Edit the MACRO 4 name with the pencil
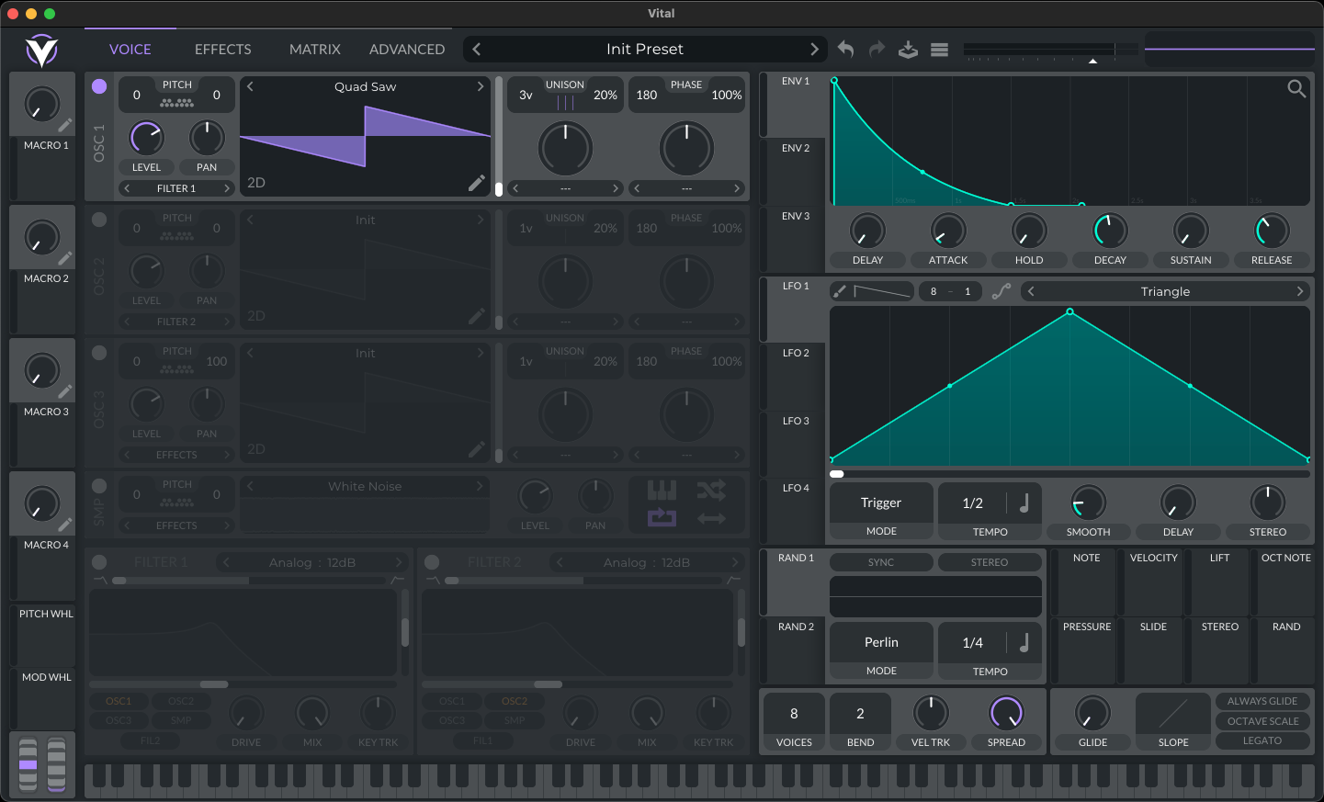Screen dimensions: 1324x802 [65, 525]
